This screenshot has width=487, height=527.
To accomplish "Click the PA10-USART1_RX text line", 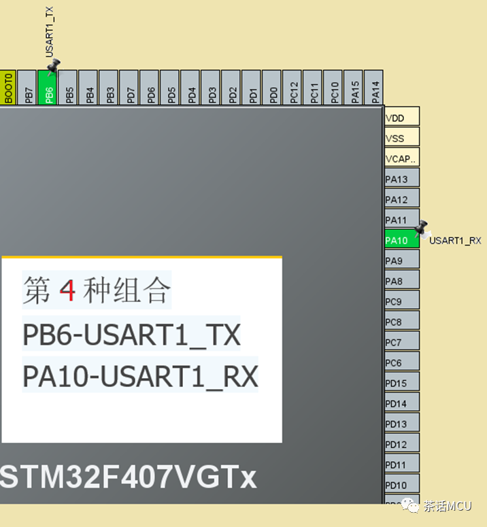I will coord(140,376).
